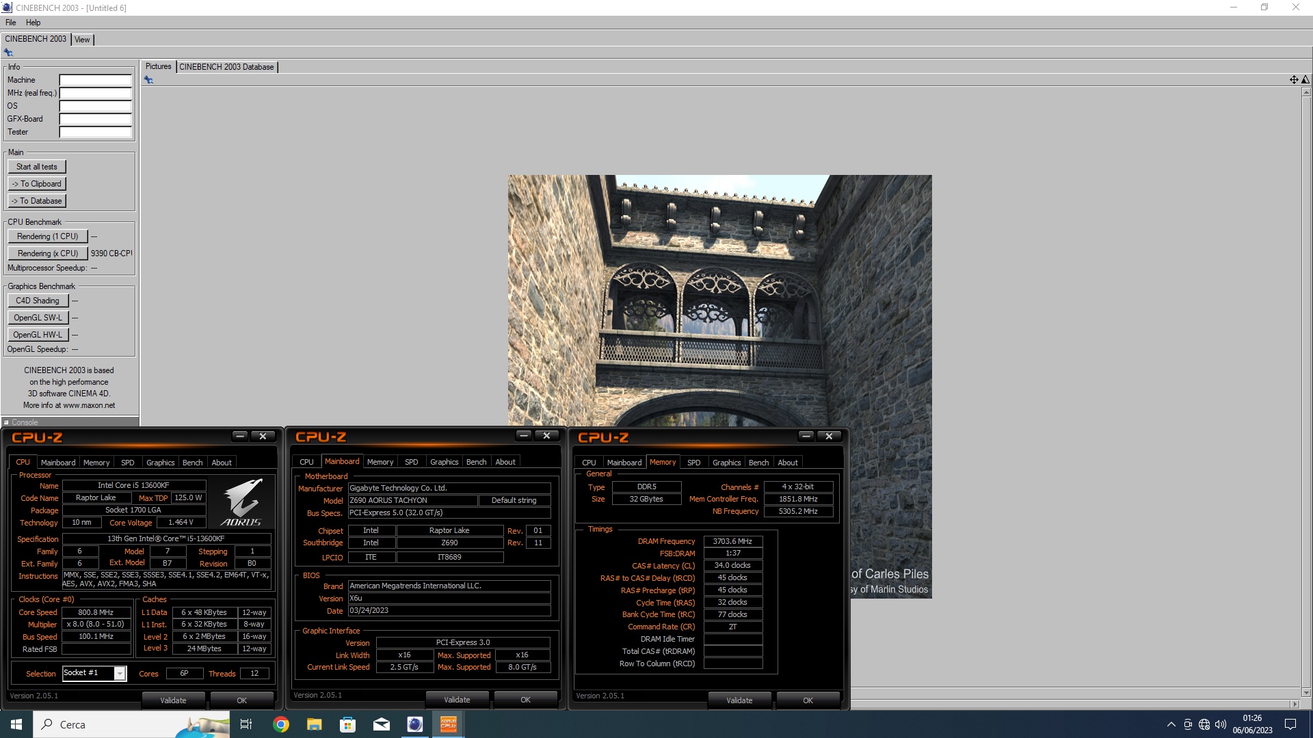The height and width of the screenshot is (738, 1313).
Task: Run Rendering (x CPU) benchmark
Action: pos(48,254)
